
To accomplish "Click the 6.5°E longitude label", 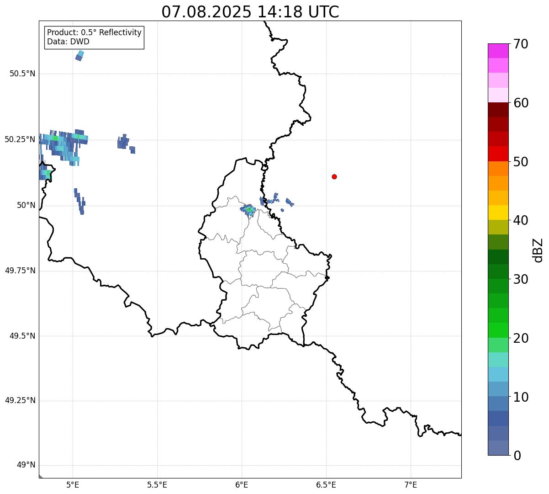I will click(326, 484).
